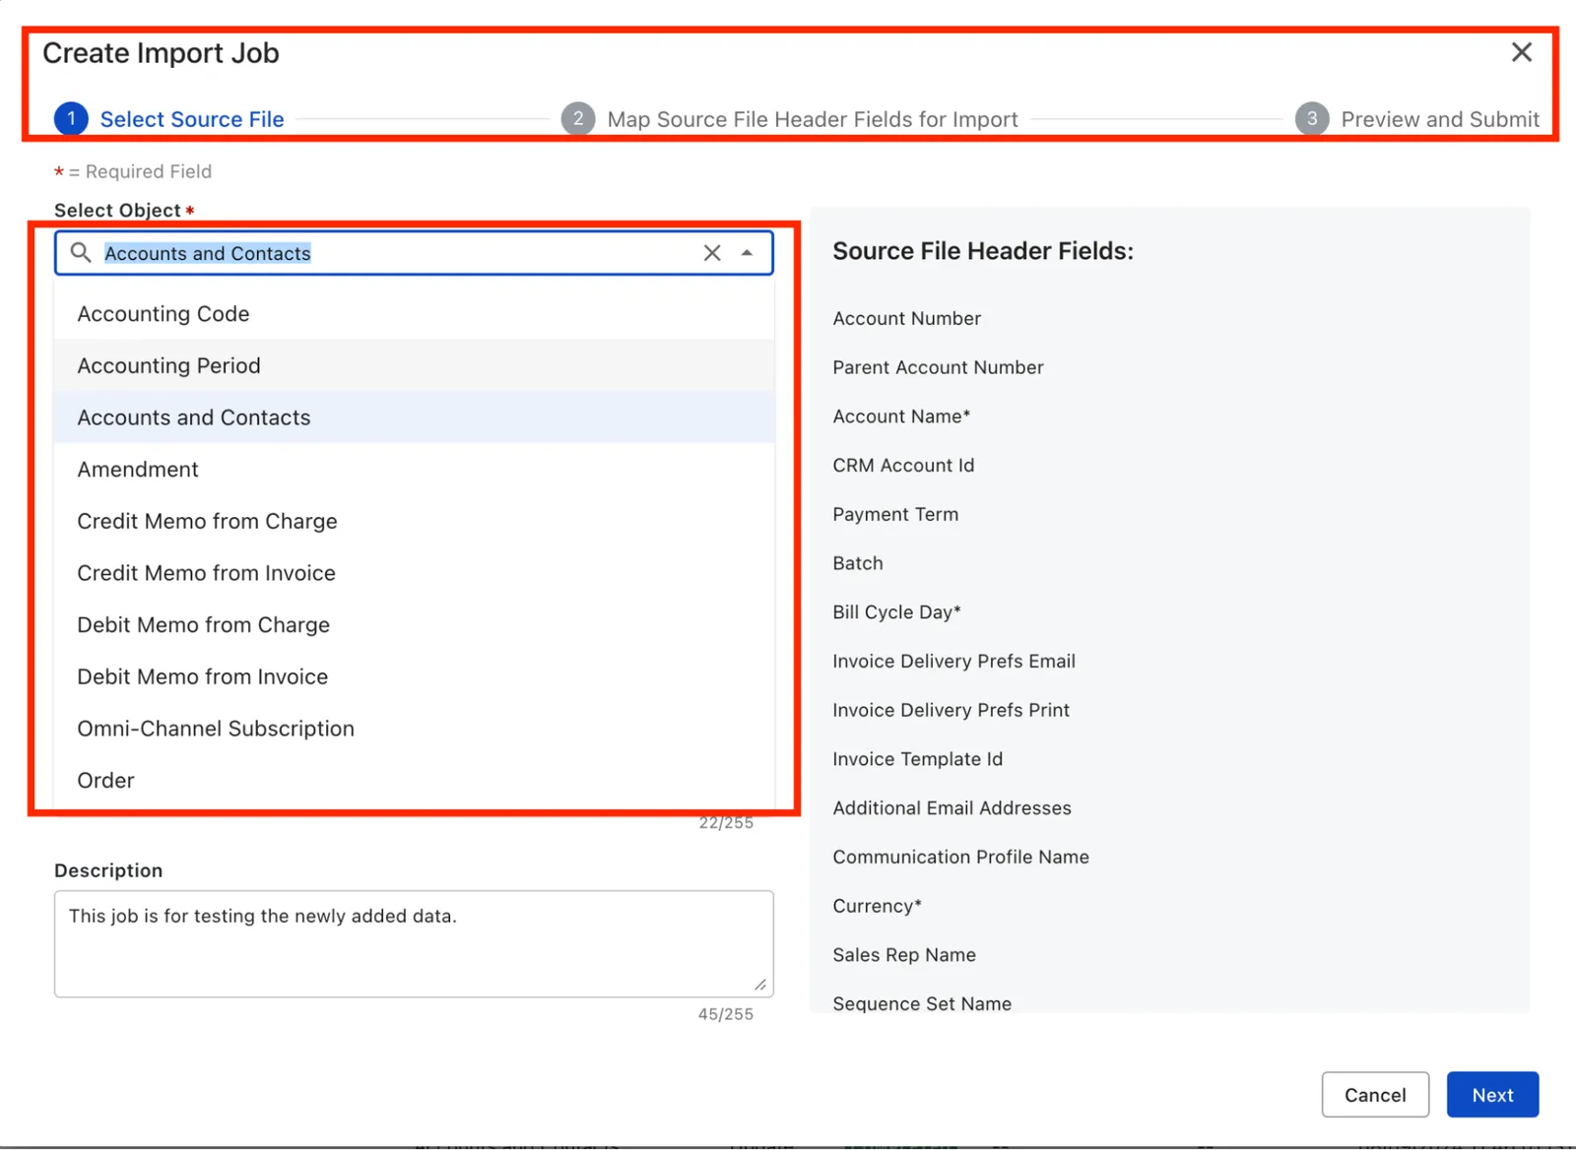Image resolution: width=1576 pixels, height=1150 pixels.
Task: Close the Create Import Job dialog
Action: coord(1522,52)
